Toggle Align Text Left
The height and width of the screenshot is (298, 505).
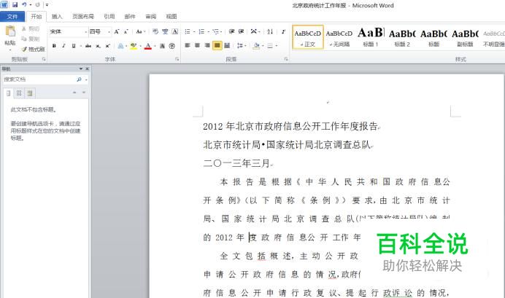(188, 45)
